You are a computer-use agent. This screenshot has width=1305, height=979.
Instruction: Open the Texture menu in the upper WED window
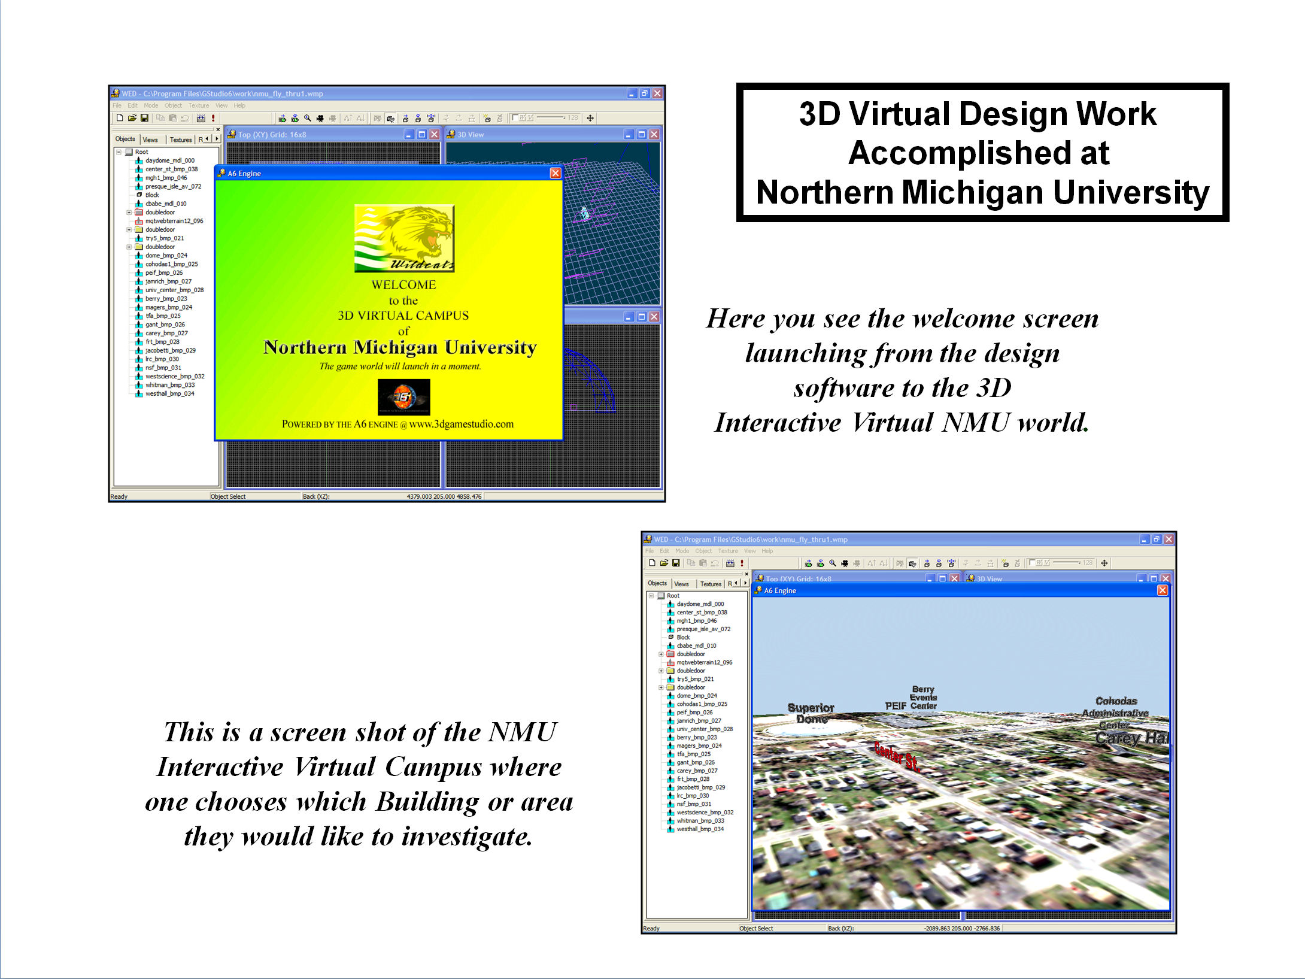(x=199, y=105)
